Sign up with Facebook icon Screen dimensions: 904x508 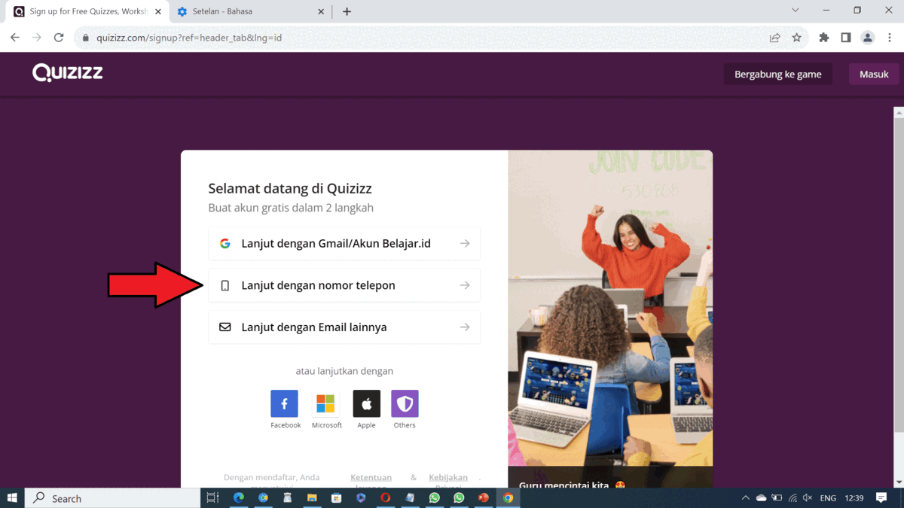pyautogui.click(x=284, y=404)
